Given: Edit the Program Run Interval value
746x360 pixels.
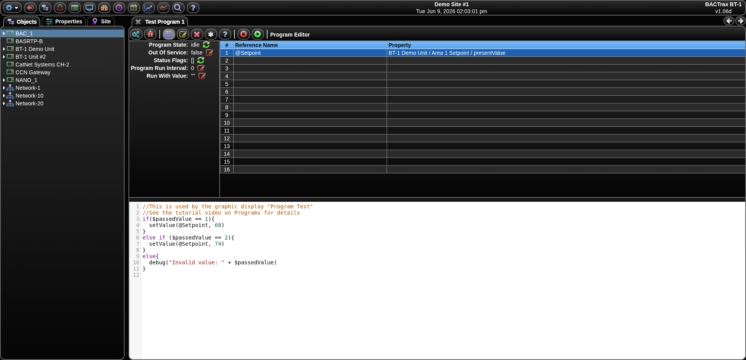Looking at the screenshot, I should [x=201, y=68].
